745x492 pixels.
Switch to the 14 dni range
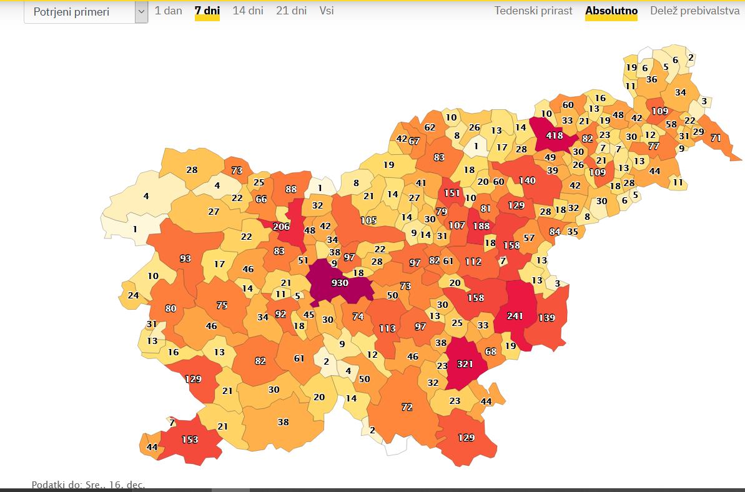point(247,11)
